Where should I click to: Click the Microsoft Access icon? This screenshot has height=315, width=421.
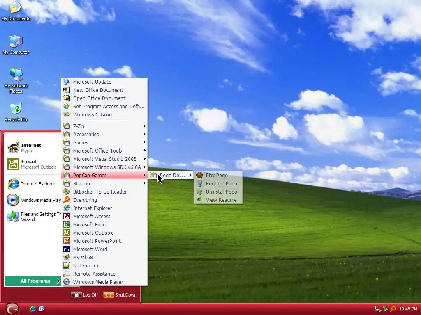tap(67, 217)
